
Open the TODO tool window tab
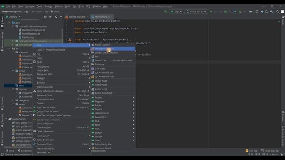(x=10, y=151)
